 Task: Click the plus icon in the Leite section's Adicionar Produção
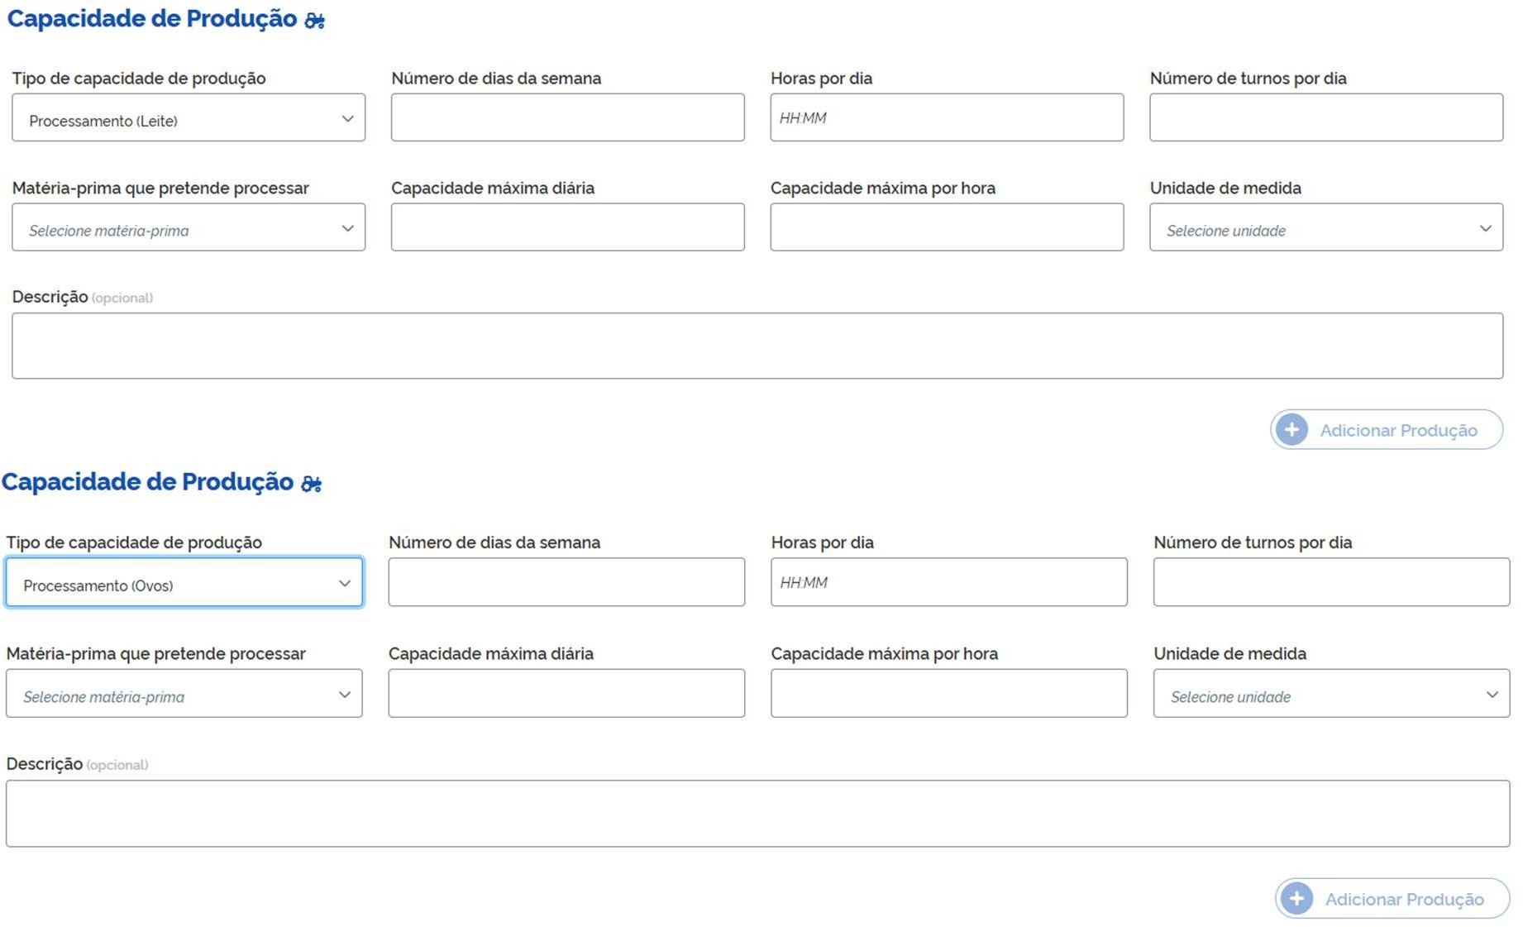pyautogui.click(x=1291, y=430)
